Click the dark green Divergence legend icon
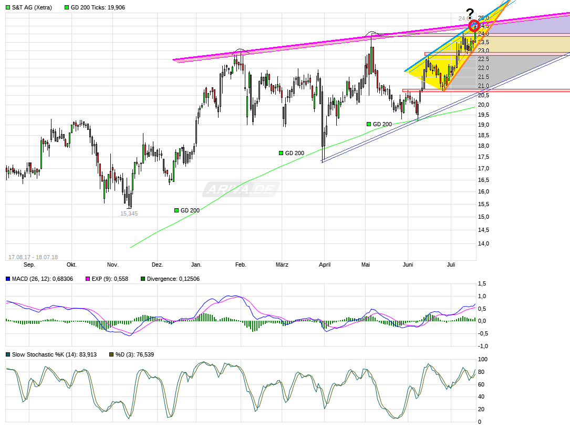Image resolution: width=570 pixels, height=427 pixels. pos(142,279)
